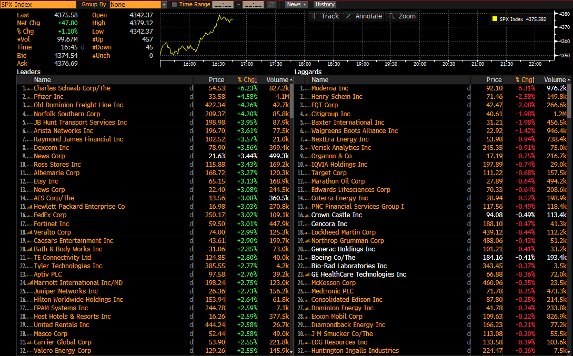Click Boeing Co/The in the Laggards list

[x=333, y=258]
